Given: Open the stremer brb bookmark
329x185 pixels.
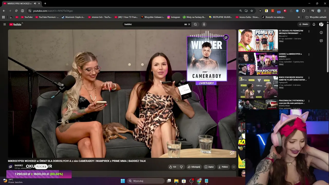Looking at the screenshot, I should 100,17.
